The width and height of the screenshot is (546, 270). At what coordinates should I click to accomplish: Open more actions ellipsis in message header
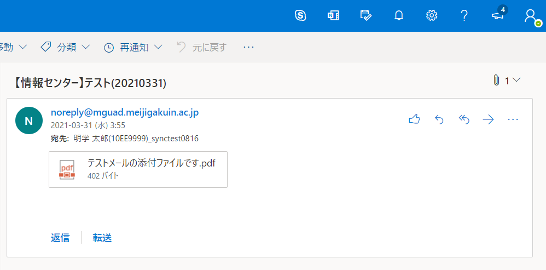513,119
